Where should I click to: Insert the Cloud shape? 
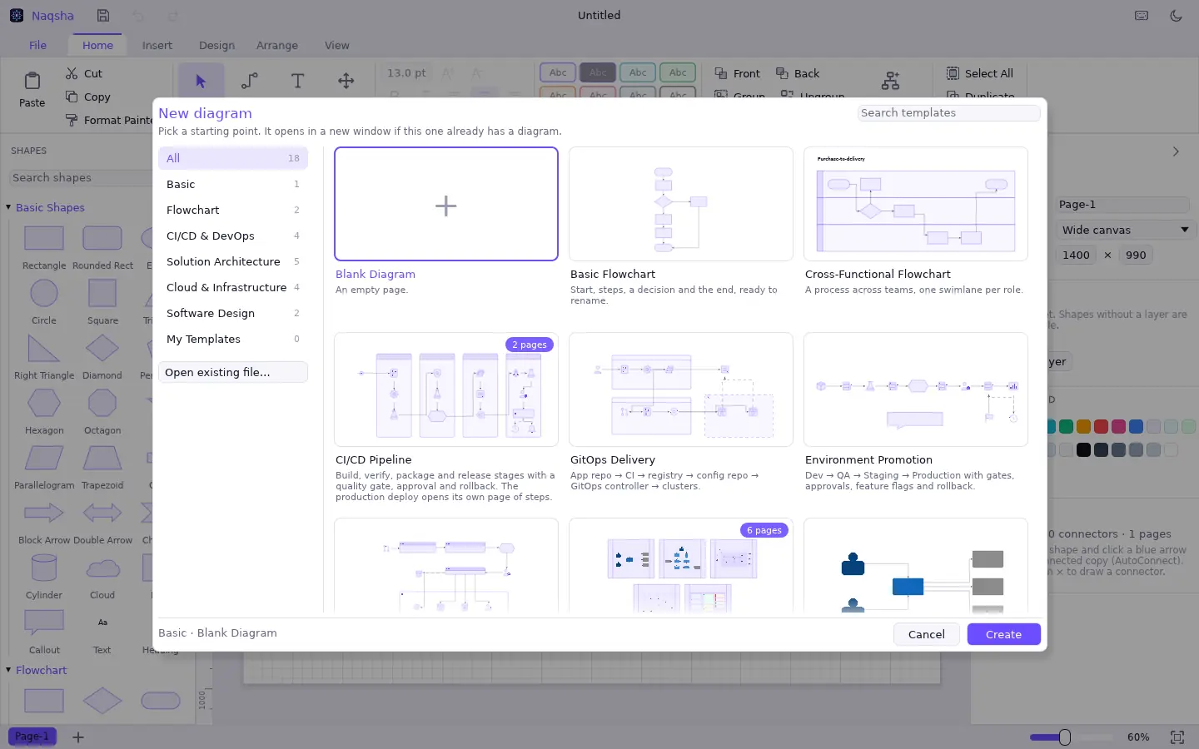pyautogui.click(x=102, y=568)
